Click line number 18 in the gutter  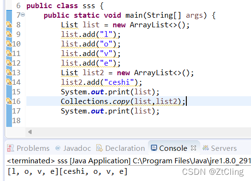16,121
